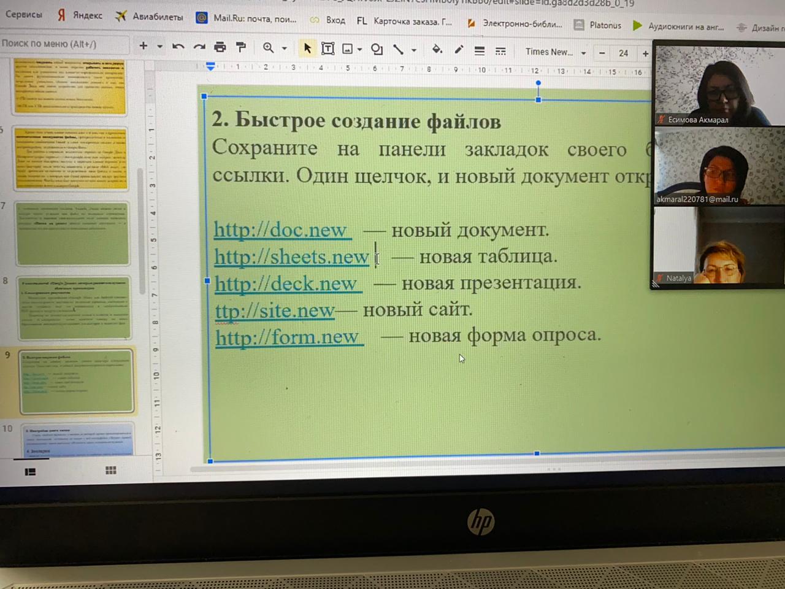Image resolution: width=785 pixels, height=589 pixels.
Task: Choose the Shape insert tool
Action: pyautogui.click(x=377, y=49)
